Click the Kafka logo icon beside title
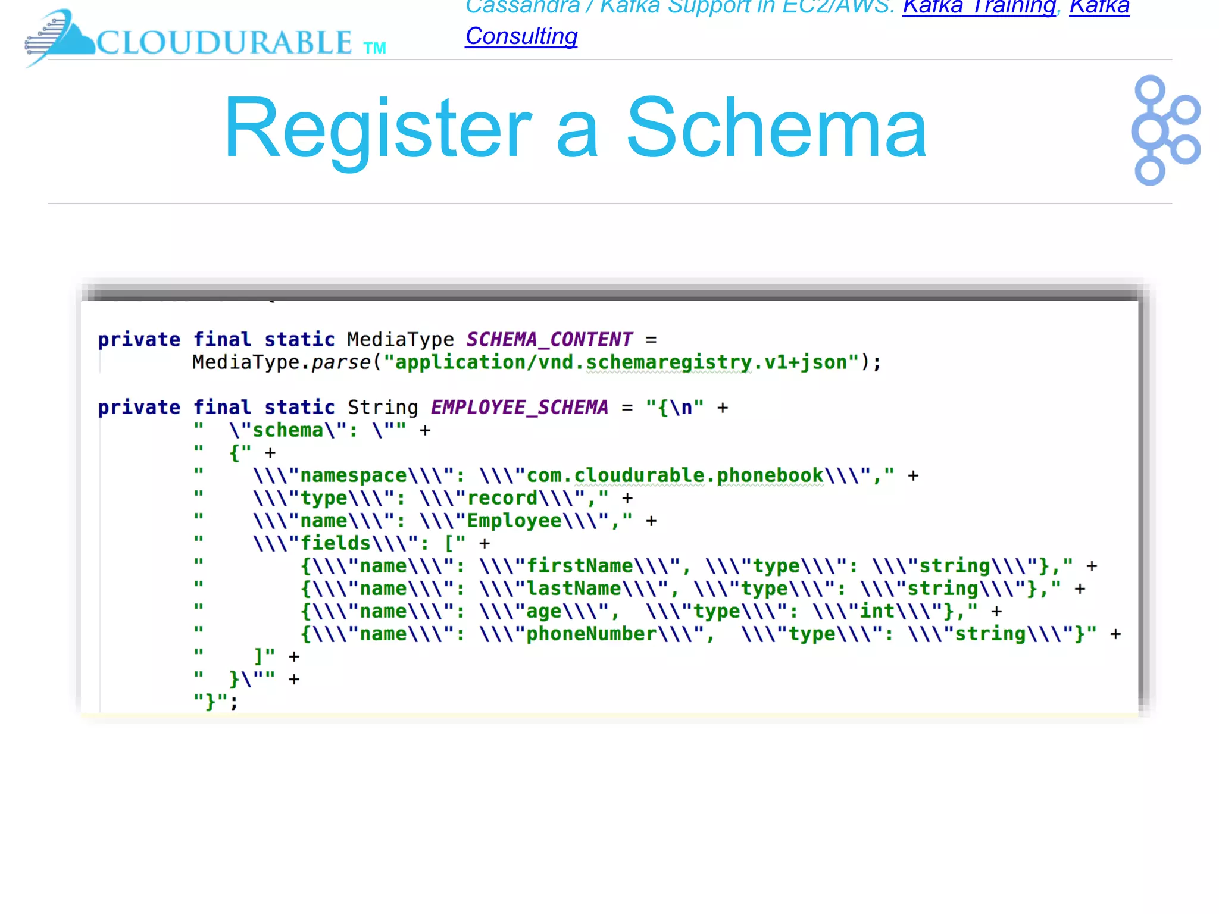1219x914 pixels. coord(1165,130)
